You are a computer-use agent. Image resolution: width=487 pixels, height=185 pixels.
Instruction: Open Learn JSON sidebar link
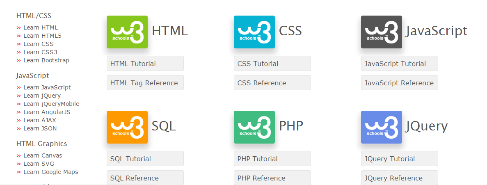(x=40, y=128)
